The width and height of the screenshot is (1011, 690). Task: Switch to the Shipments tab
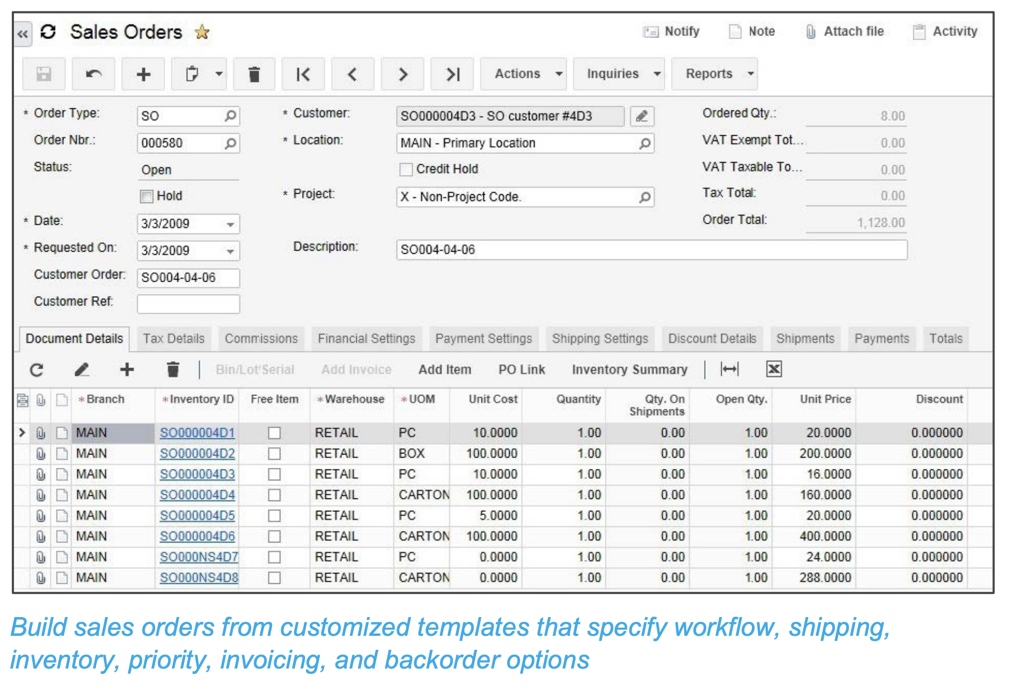click(x=805, y=339)
